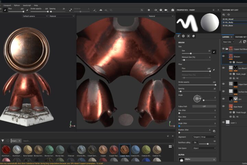Open the JavaScript menu
247x165 pixels.
(27, 5)
